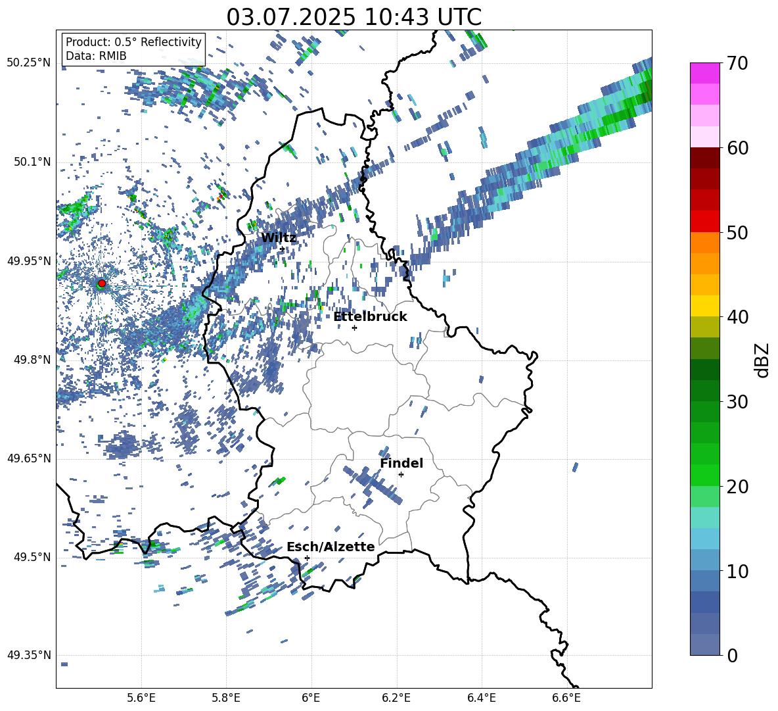Click the 49.8°N latitude label
This screenshot has height=711, width=778.
(x=32, y=360)
